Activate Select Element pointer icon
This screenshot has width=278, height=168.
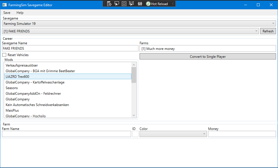click(117, 4)
